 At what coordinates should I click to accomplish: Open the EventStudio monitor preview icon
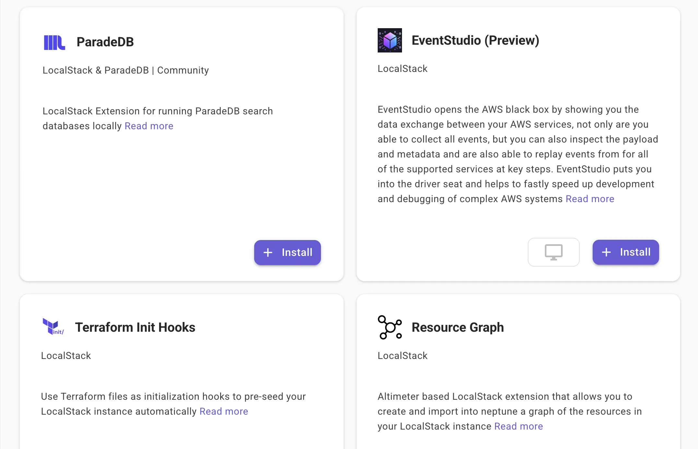tap(553, 252)
